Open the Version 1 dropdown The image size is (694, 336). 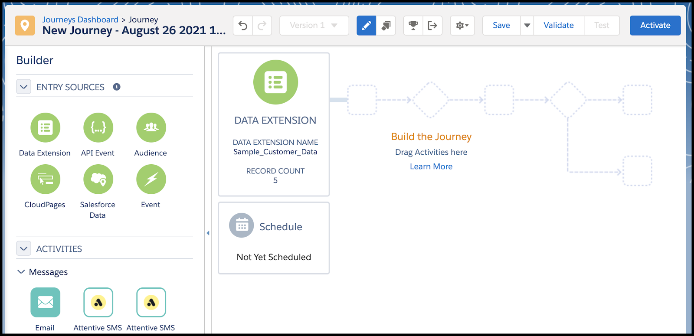[x=314, y=26]
